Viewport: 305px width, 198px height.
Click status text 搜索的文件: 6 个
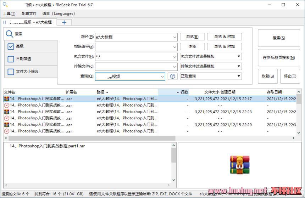tap(16, 194)
